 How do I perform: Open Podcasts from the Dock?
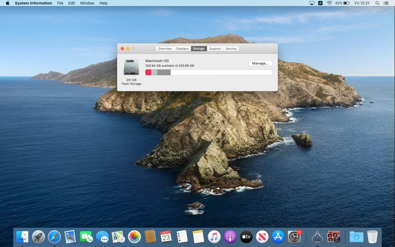click(x=230, y=237)
